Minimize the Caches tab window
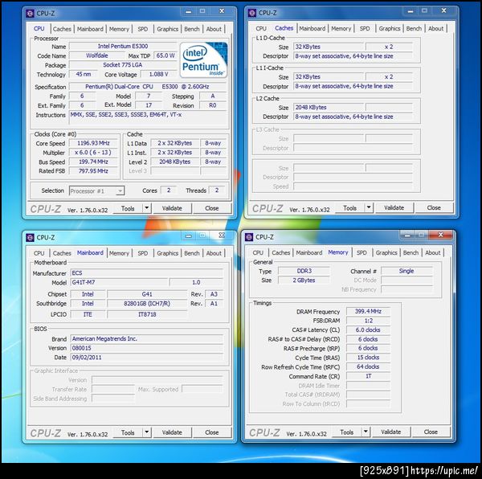Viewport: 482px width, 479px height. [x=411, y=11]
